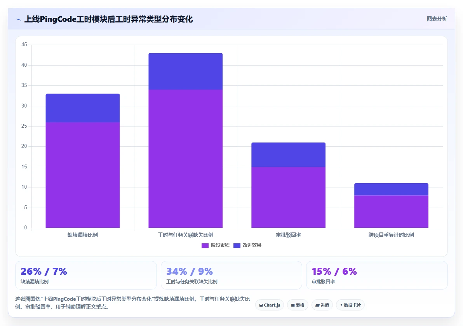Click the 缺填漏填比例 x-axis label

pyautogui.click(x=83, y=235)
